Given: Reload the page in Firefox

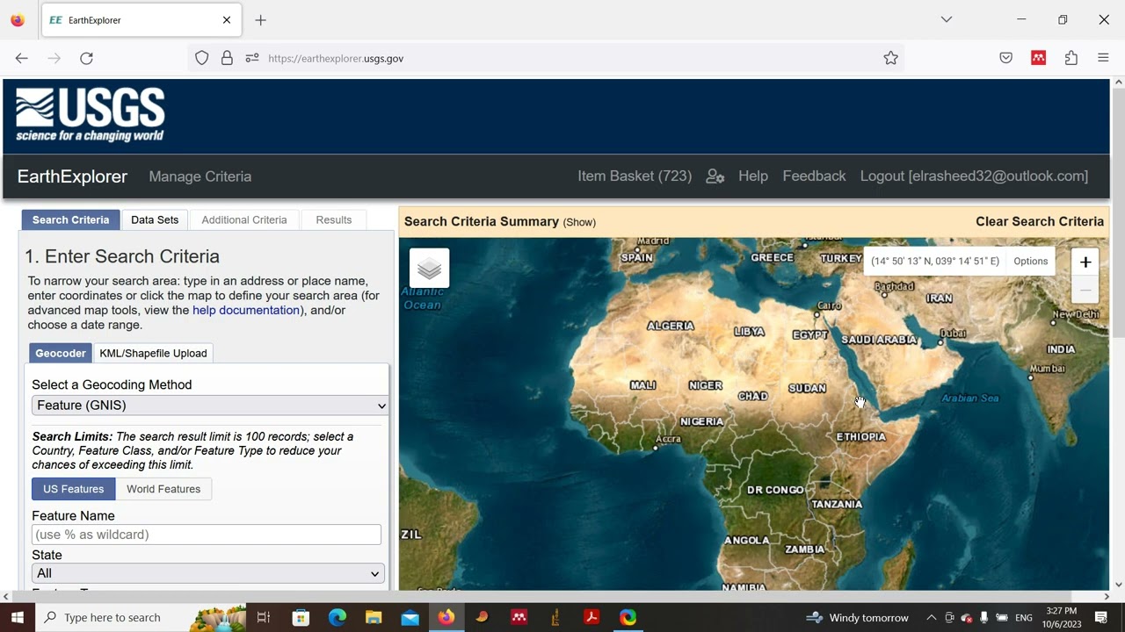Looking at the screenshot, I should pyautogui.click(x=86, y=58).
